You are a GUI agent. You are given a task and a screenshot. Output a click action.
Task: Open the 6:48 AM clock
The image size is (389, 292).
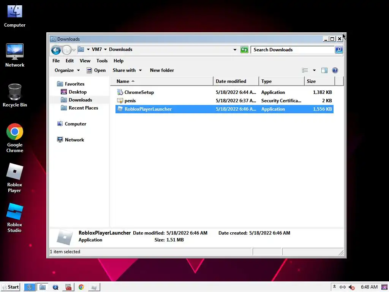(369, 287)
